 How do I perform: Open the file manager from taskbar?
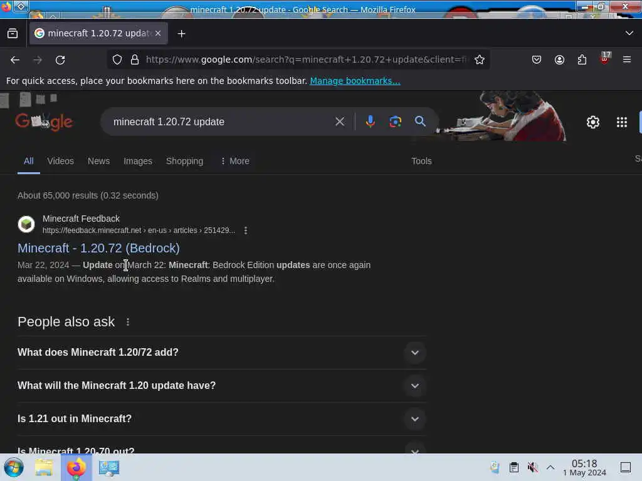click(44, 467)
